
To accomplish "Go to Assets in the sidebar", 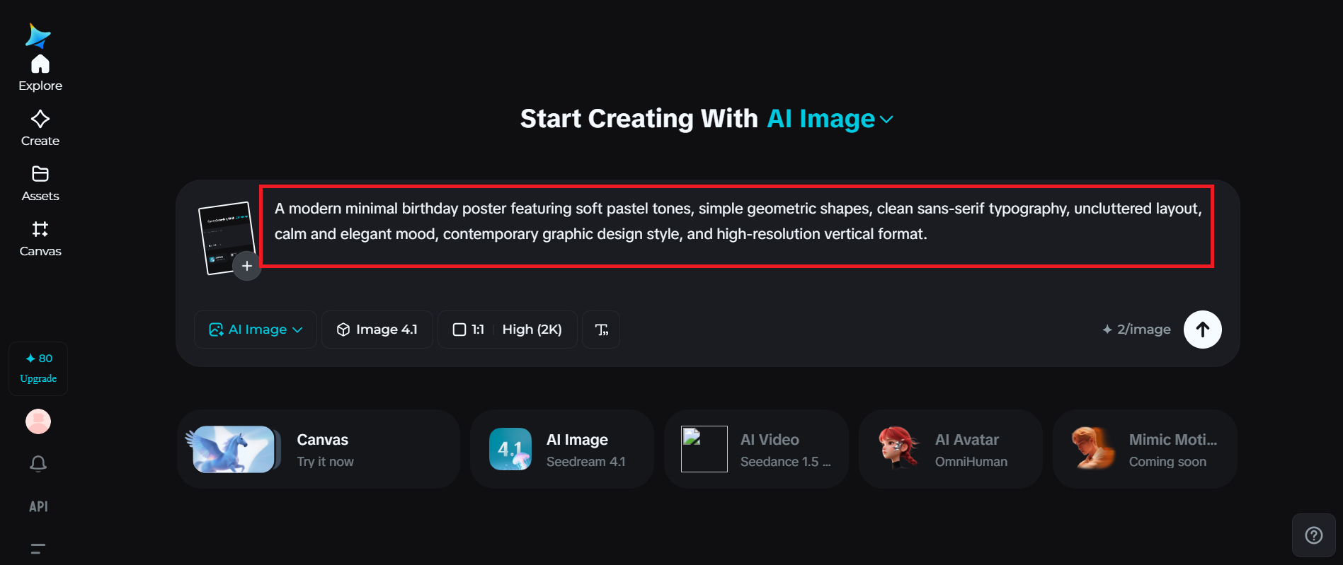I will pyautogui.click(x=40, y=184).
